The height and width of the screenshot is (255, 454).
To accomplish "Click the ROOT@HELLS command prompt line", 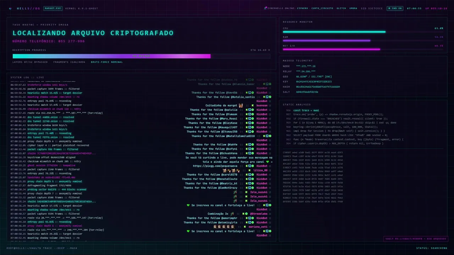I will tap(42, 248).
